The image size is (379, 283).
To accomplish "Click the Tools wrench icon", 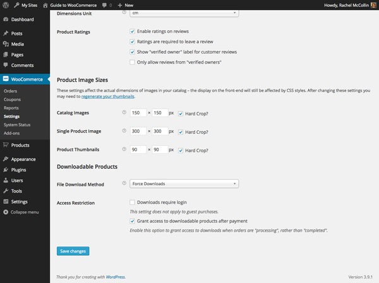I will [6, 191].
